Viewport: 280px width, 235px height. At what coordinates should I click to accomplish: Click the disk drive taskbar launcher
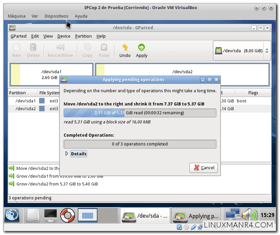pos(33,215)
